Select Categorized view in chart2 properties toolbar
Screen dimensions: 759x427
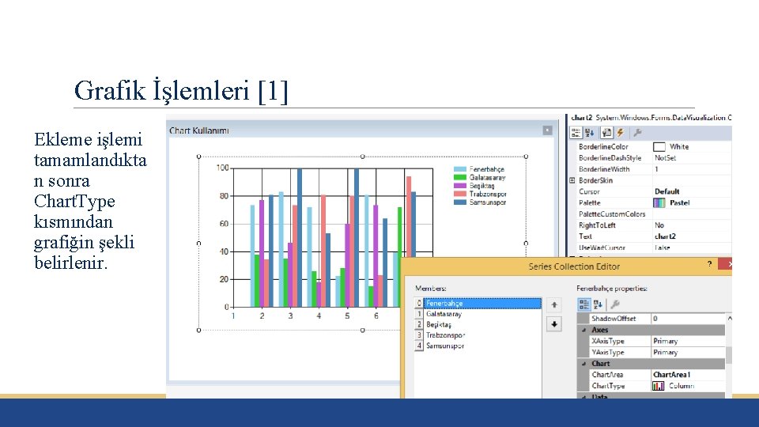point(576,133)
